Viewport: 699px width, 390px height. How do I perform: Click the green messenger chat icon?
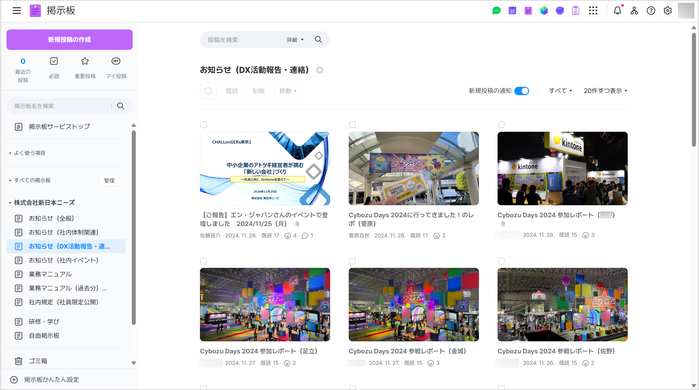point(496,11)
